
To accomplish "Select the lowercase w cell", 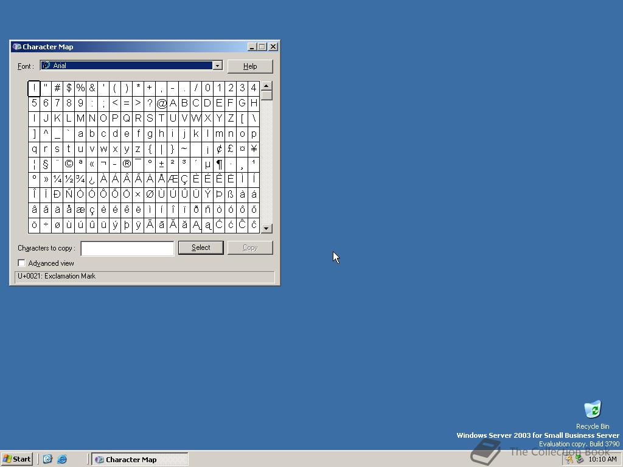I will click(103, 149).
